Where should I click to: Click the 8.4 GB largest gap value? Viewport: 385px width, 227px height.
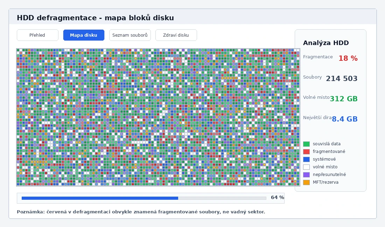tap(345, 119)
